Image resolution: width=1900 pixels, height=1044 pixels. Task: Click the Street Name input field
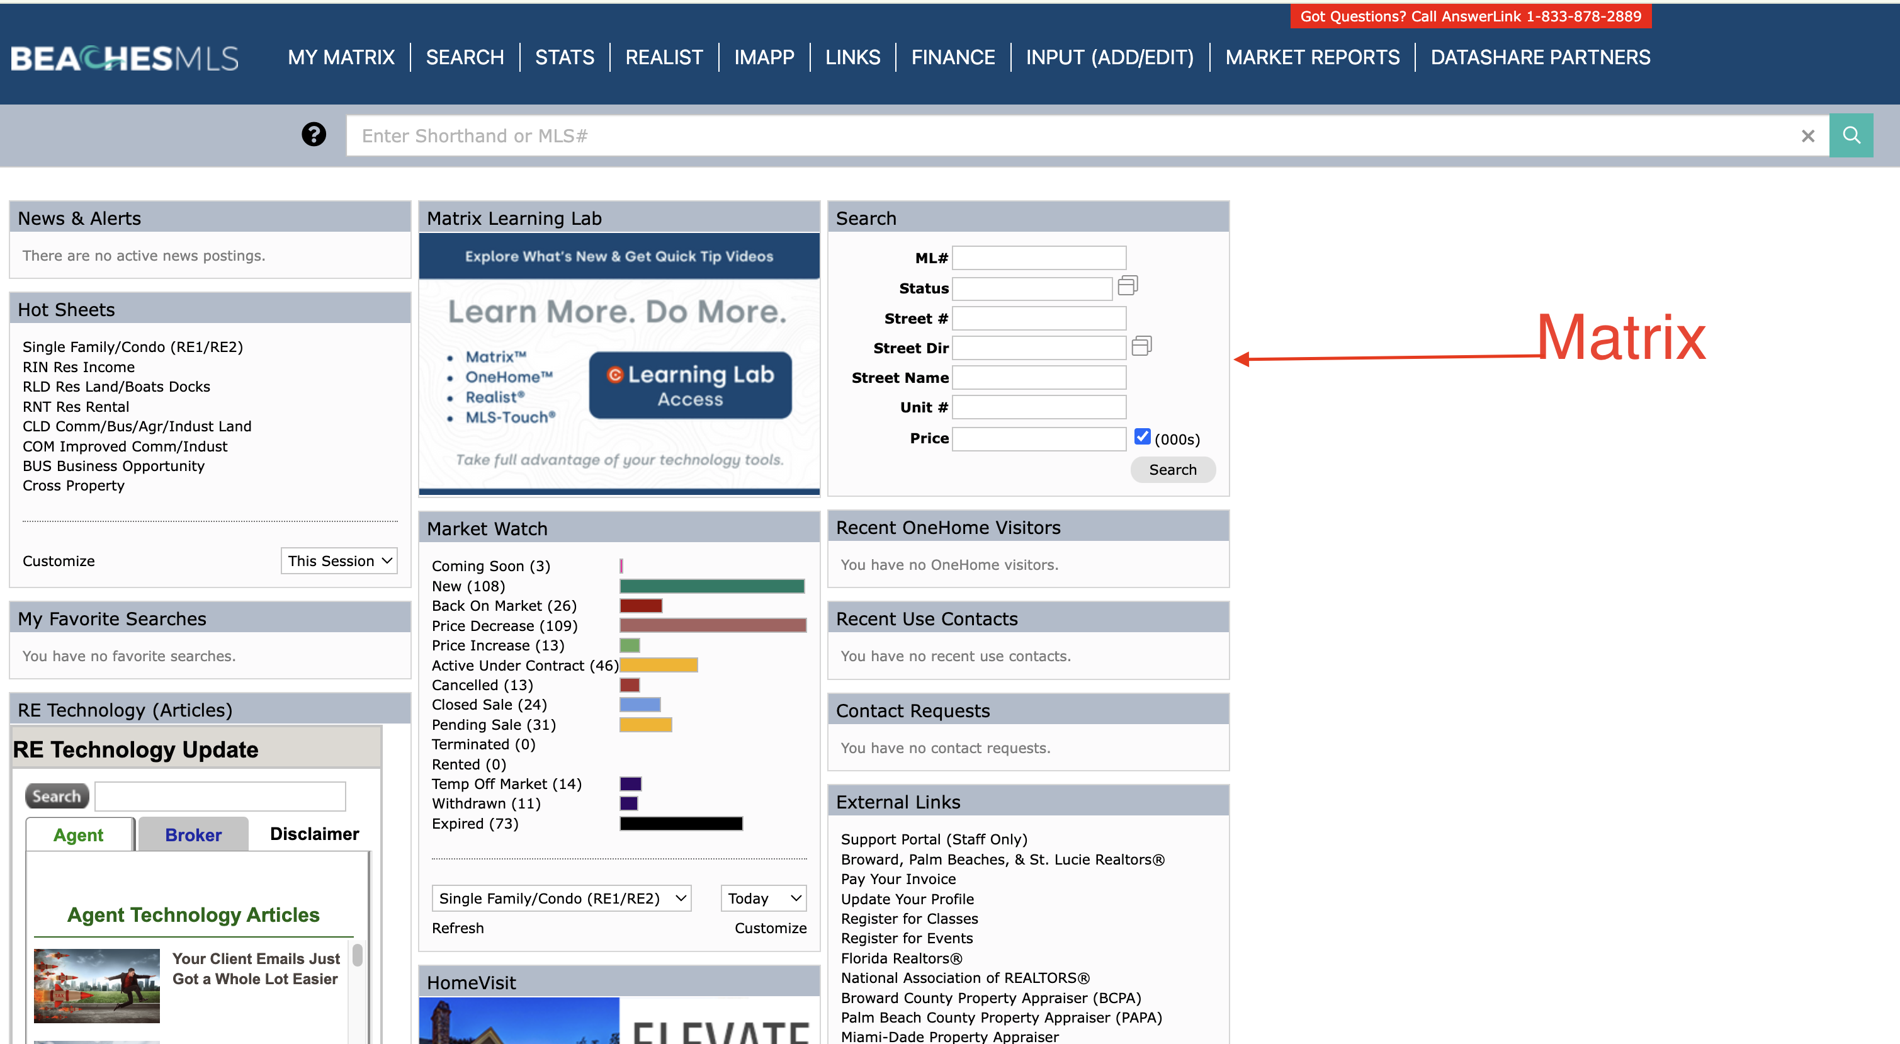click(x=1039, y=377)
